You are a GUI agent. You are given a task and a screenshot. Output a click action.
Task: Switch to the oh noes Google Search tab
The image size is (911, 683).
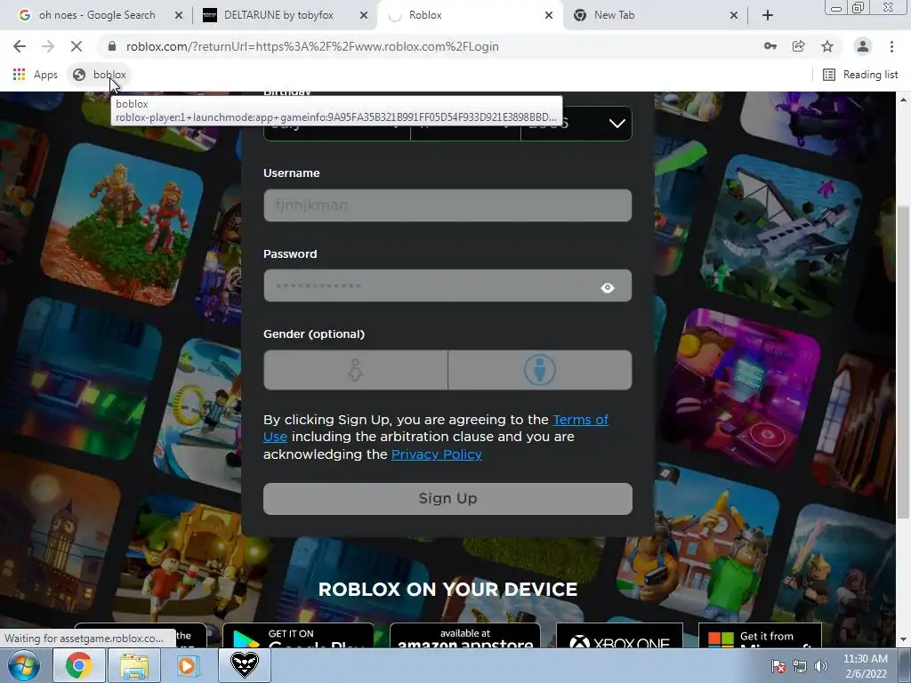click(x=97, y=15)
